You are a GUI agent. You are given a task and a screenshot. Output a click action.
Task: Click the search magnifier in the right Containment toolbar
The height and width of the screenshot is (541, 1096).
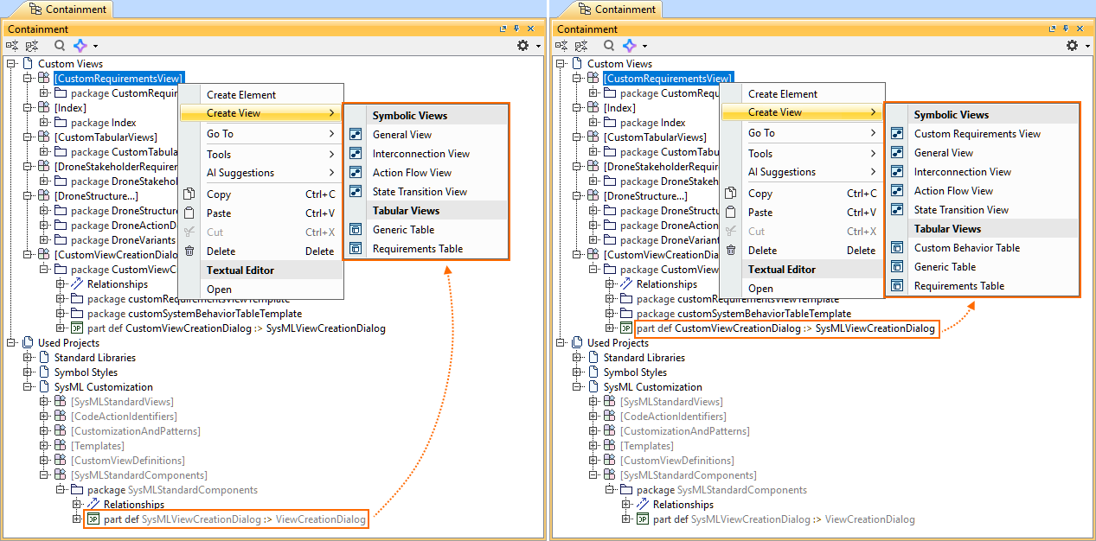coord(609,46)
